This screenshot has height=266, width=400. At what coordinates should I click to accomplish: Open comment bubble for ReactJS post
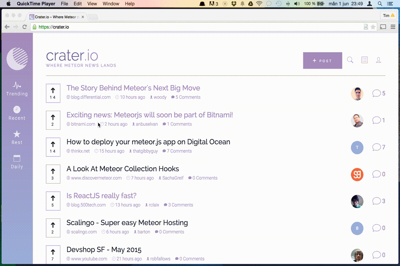click(379, 201)
